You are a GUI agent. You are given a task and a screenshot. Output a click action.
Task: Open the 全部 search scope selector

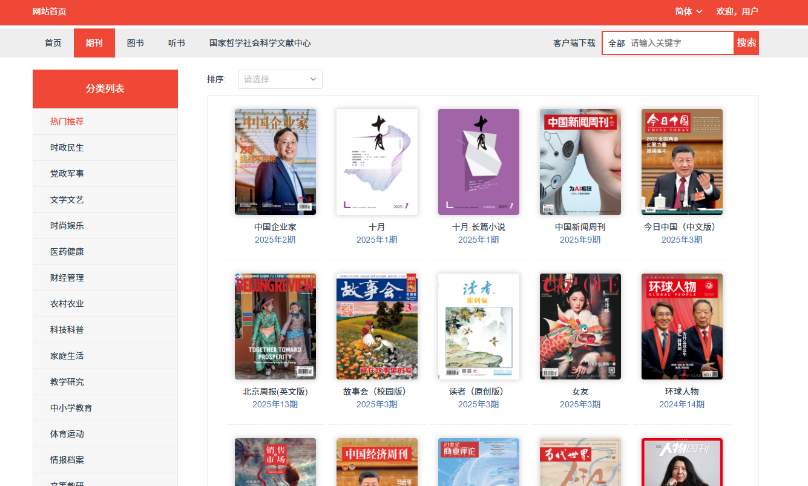[x=616, y=44]
